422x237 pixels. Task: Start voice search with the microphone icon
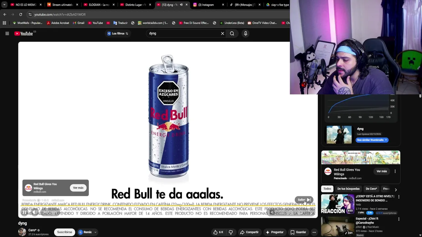tap(246, 33)
